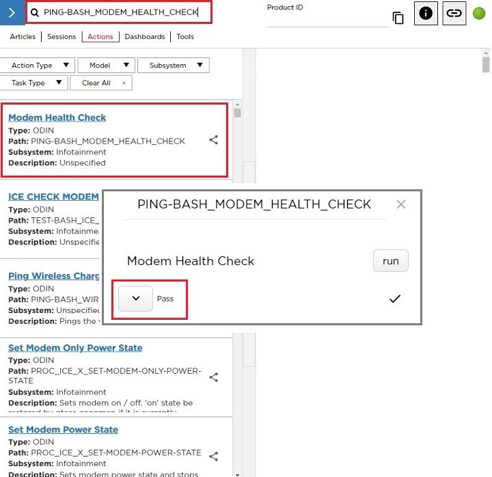This screenshot has height=477, width=492.
Task: Expand the Model filter dropdown
Action: (x=106, y=65)
